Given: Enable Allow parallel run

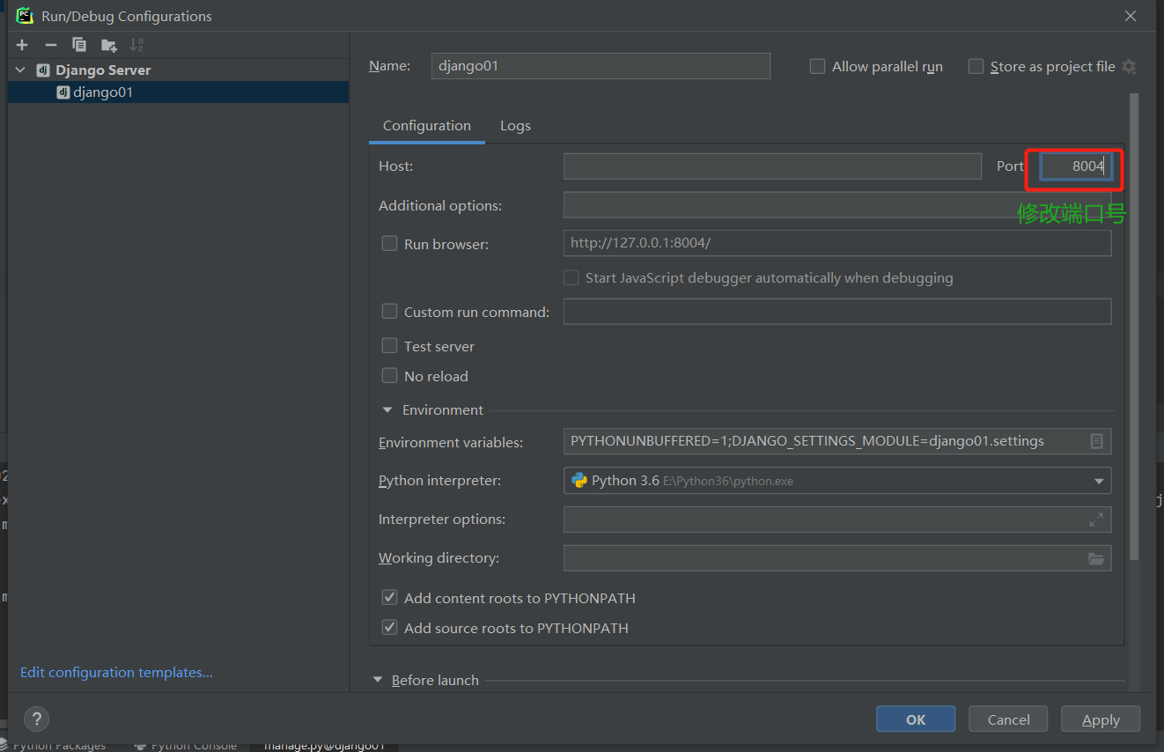Looking at the screenshot, I should 817,67.
